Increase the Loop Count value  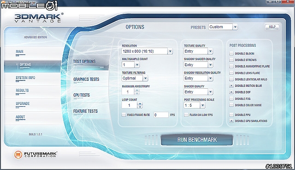point(140,103)
